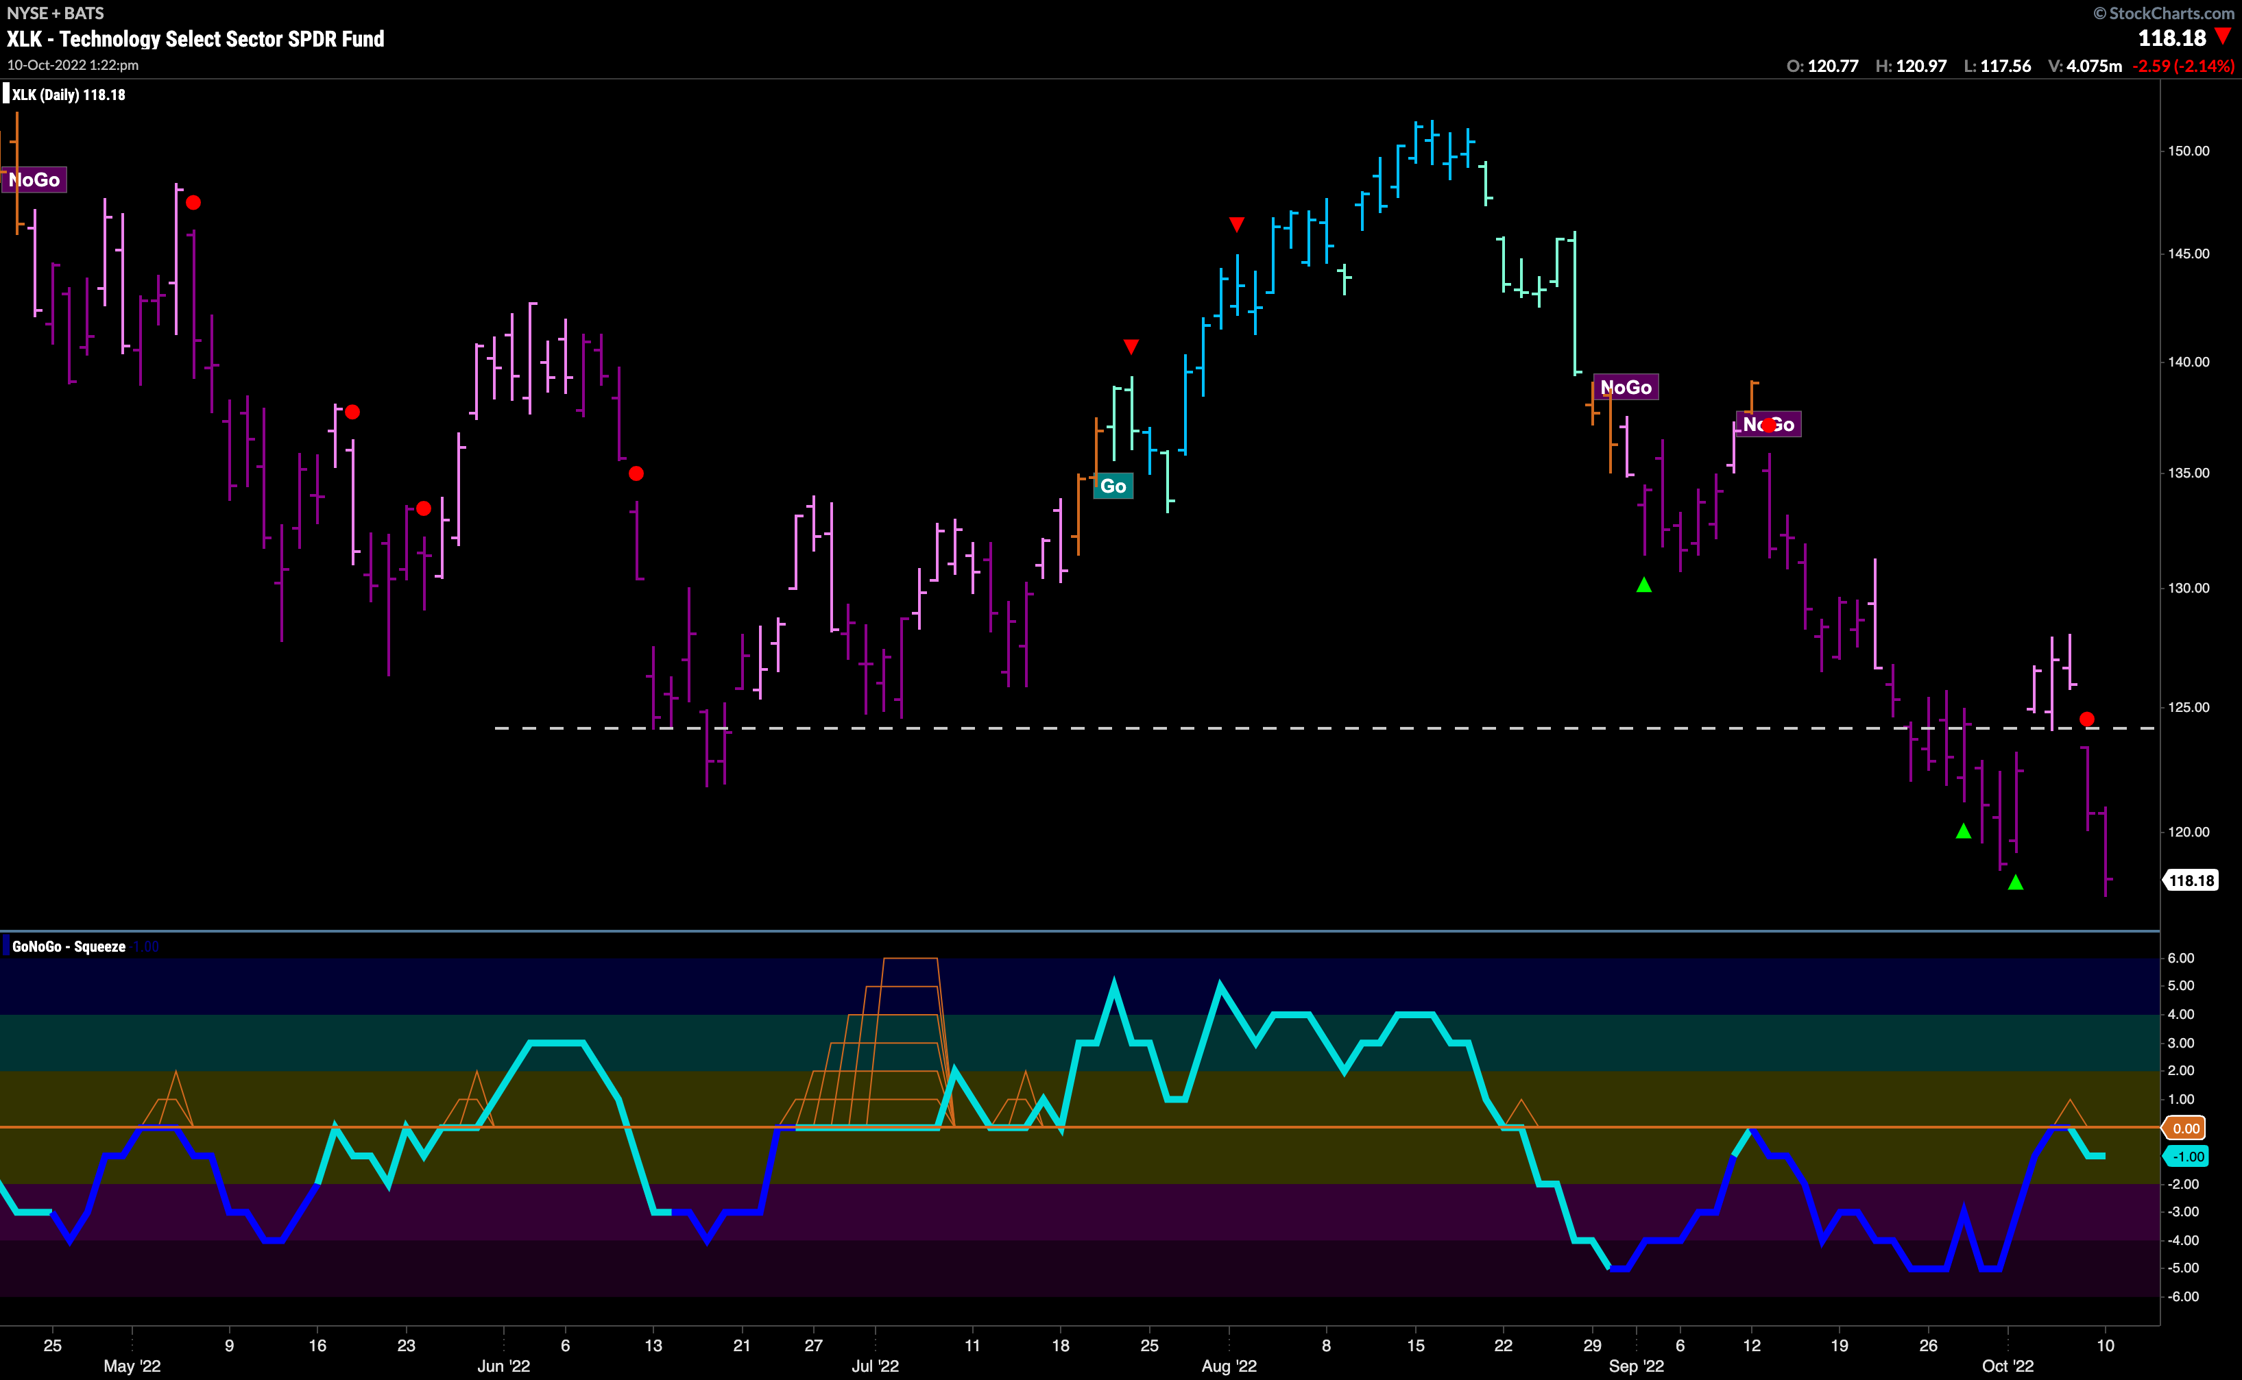This screenshot has height=1380, width=2242.
Task: Click the 3.00 oscillator axis label
Action: click(2181, 1042)
